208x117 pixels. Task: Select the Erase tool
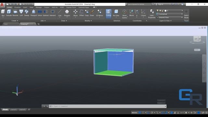92,13
